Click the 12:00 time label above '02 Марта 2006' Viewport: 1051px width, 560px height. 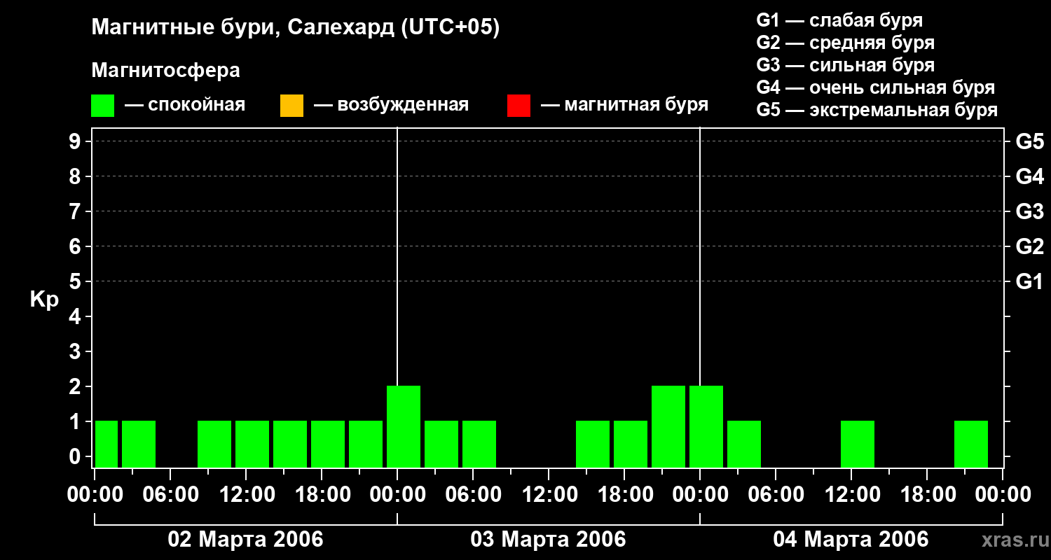point(246,494)
